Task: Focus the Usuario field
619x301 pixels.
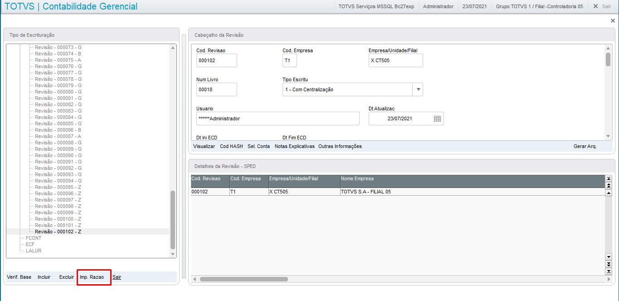Action: (278, 118)
